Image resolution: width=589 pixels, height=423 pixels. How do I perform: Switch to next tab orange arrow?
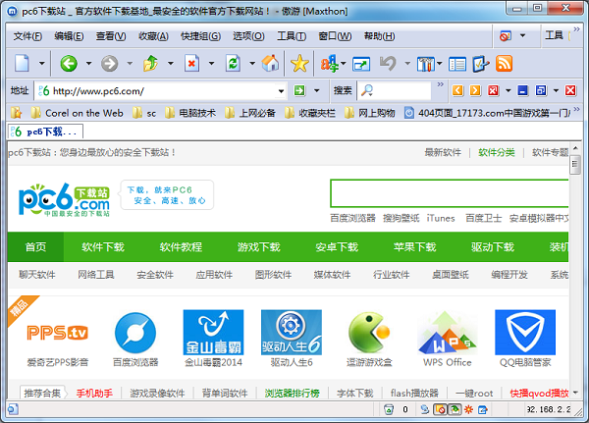(475, 90)
